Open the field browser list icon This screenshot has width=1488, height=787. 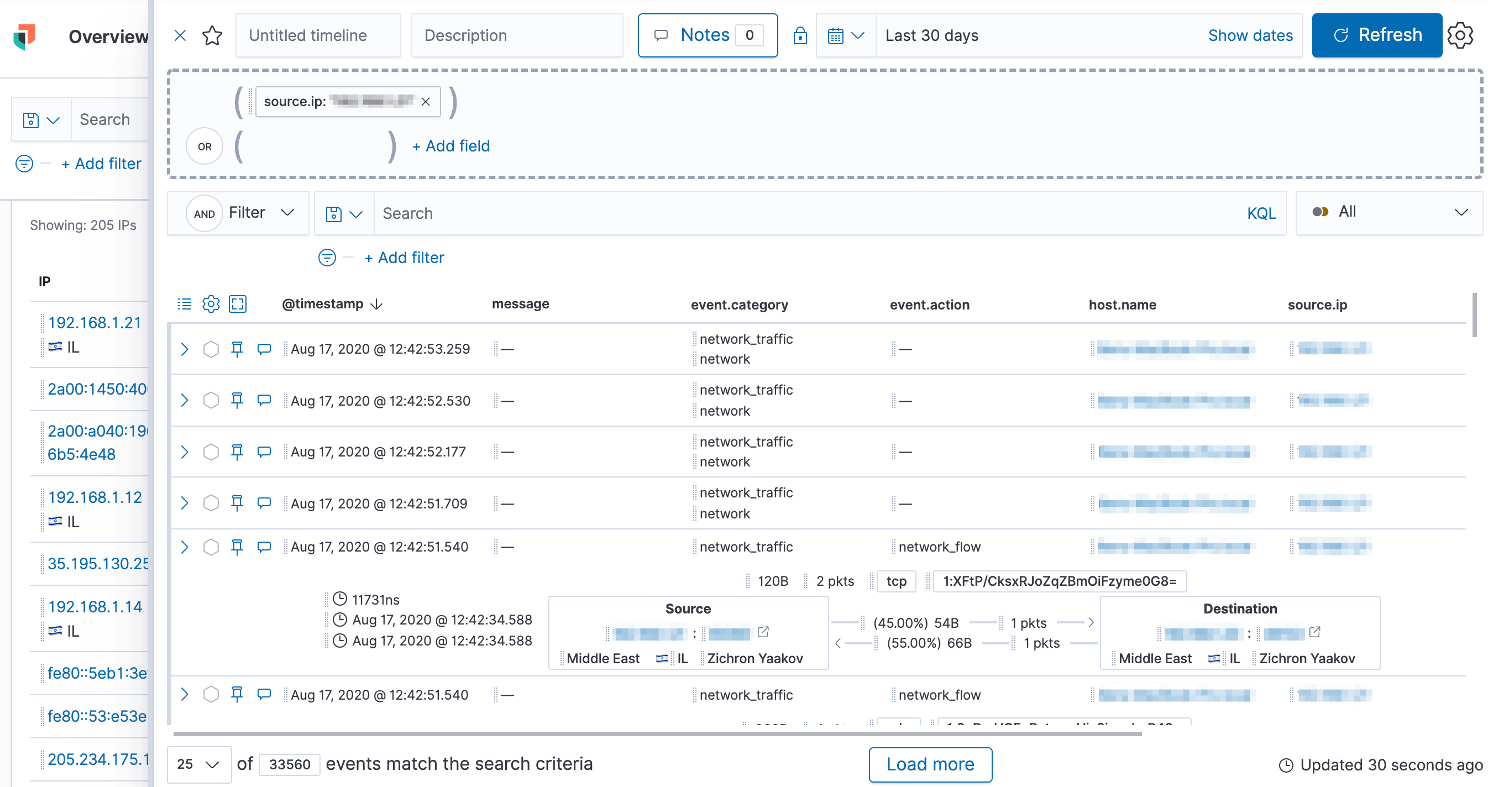184,304
